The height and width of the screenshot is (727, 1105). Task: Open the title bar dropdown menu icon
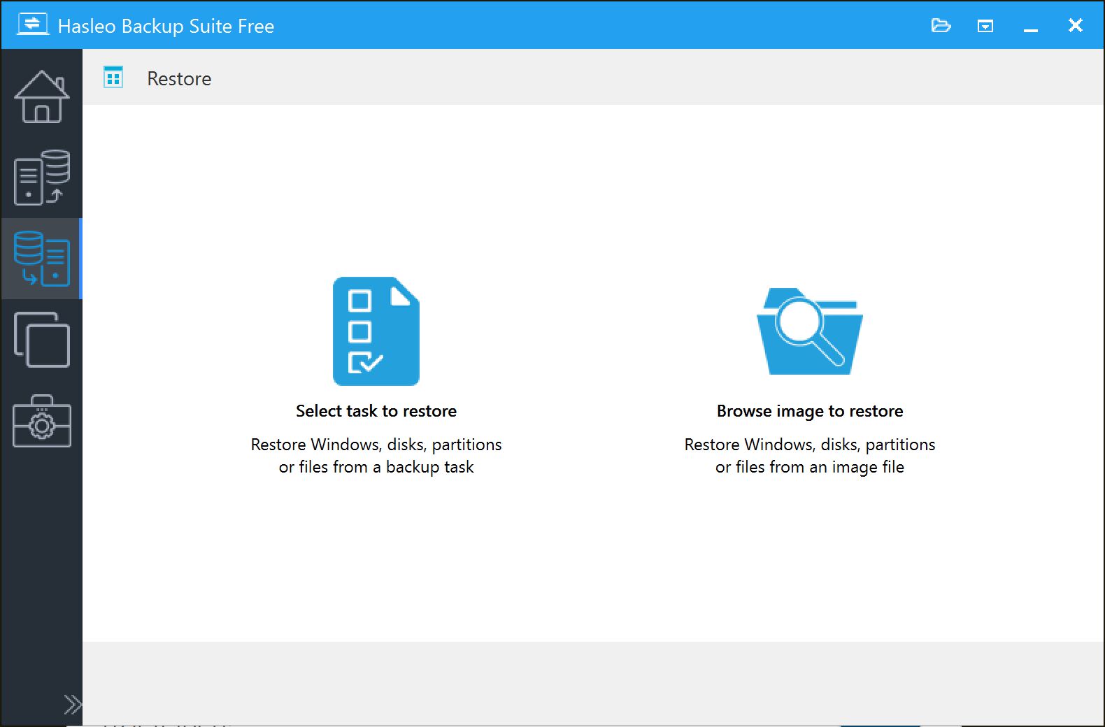tap(985, 26)
